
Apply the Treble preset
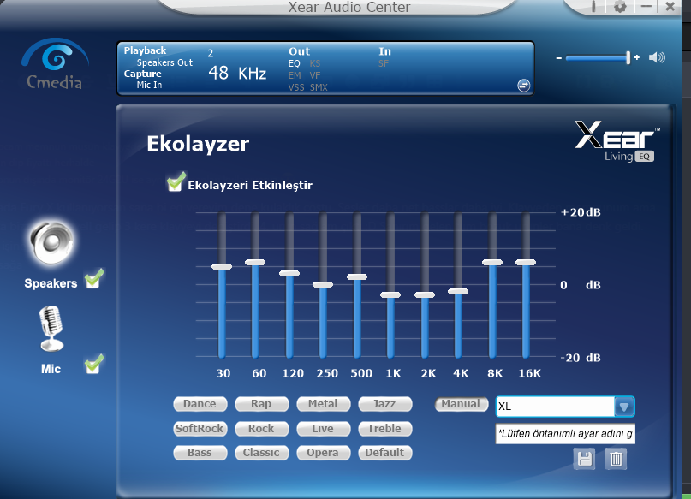point(385,429)
